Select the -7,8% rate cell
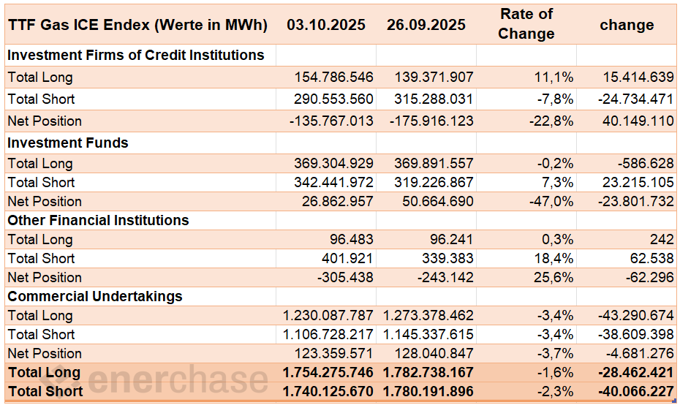The width and height of the screenshot is (680, 405). 555,99
